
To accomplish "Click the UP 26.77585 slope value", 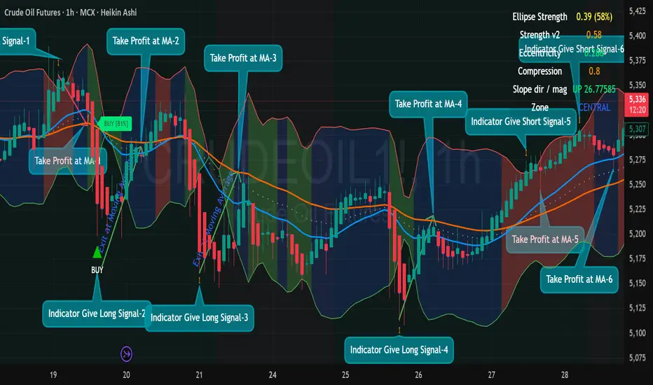I will 594,90.
